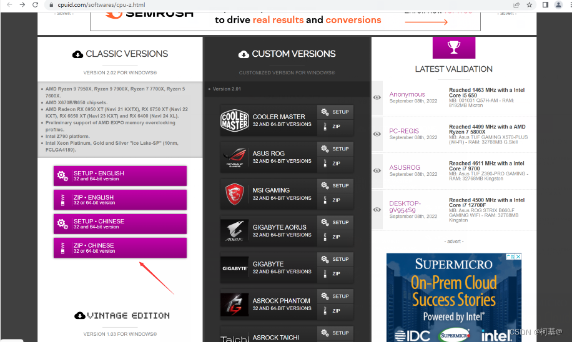The image size is (572, 342).
Task: Open the browser side panel icon
Action: [545, 5]
